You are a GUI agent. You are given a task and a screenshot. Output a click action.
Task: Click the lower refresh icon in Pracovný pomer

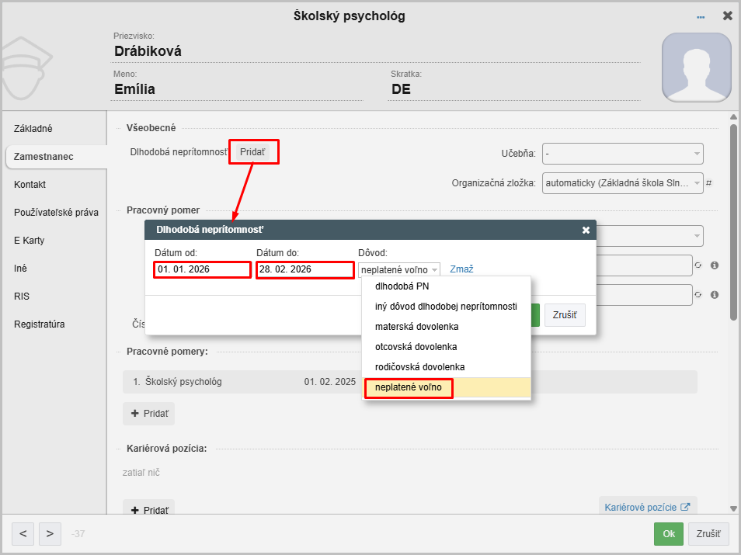click(x=698, y=295)
